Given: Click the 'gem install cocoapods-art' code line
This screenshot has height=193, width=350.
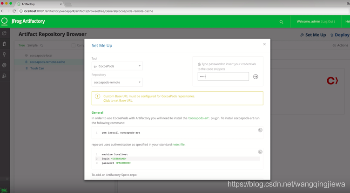Looking at the screenshot, I should click(x=121, y=132).
